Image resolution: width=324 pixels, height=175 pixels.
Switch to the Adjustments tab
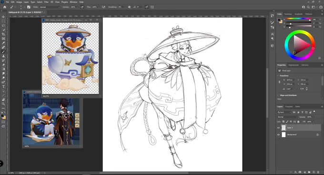point(294,65)
